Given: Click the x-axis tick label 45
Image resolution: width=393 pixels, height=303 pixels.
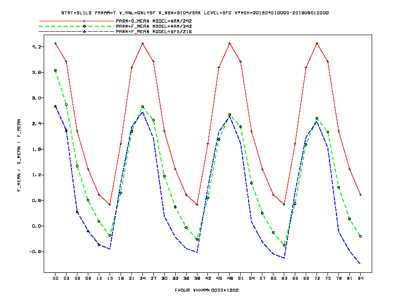Looking at the screenshot, I should [x=219, y=278].
